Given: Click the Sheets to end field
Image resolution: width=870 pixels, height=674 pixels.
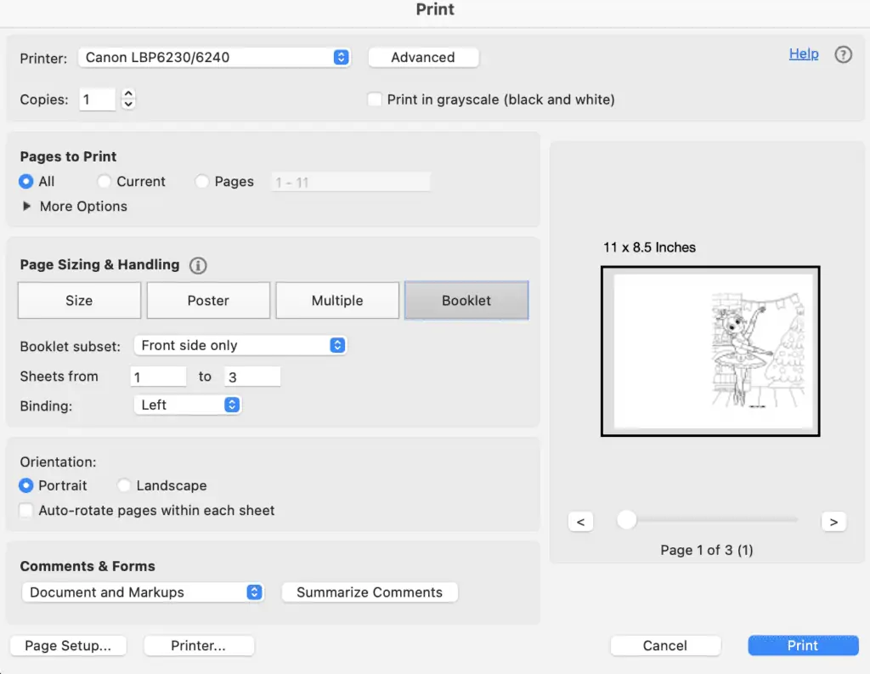Looking at the screenshot, I should click(x=252, y=377).
